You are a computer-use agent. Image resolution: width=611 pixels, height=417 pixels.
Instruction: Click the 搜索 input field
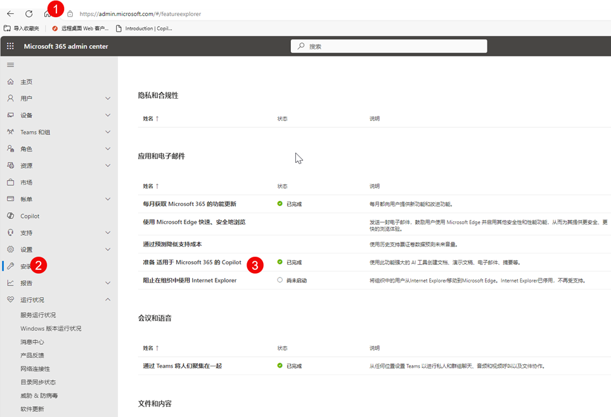pyautogui.click(x=389, y=46)
